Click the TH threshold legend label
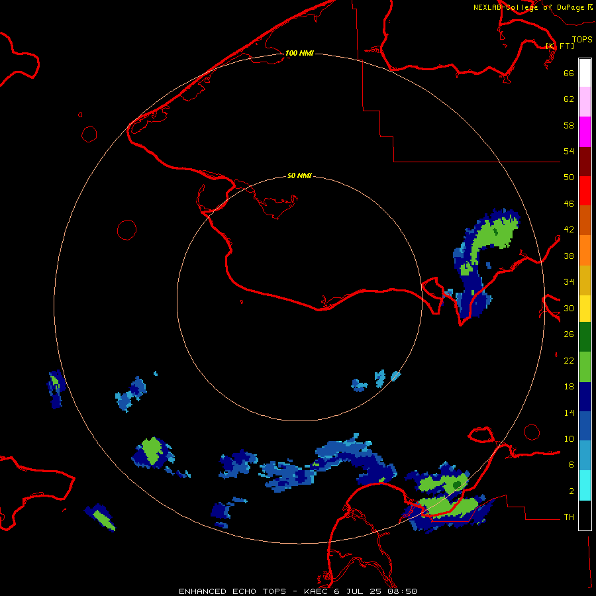Screen dimensions: 596x596 pyautogui.click(x=569, y=517)
